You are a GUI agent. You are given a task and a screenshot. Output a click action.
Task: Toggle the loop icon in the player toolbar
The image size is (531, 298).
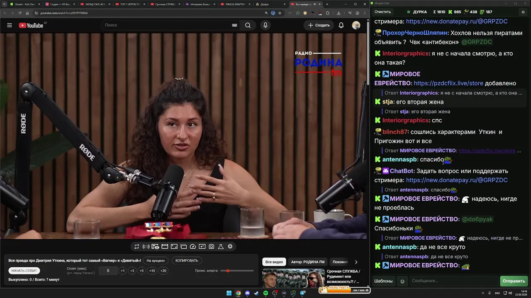tap(136, 247)
